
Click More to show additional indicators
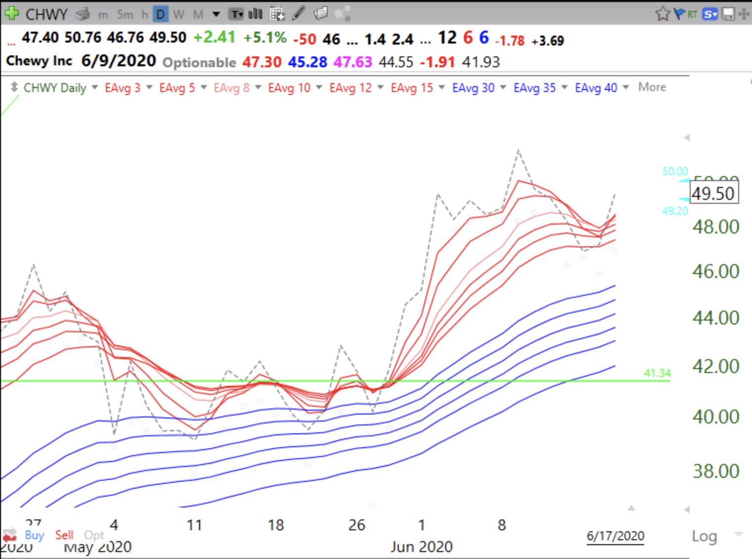652,87
